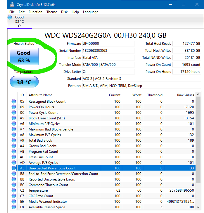Click status orb for Available Reserve Space
The height and width of the screenshot is (213, 204).
(x=14, y=207)
